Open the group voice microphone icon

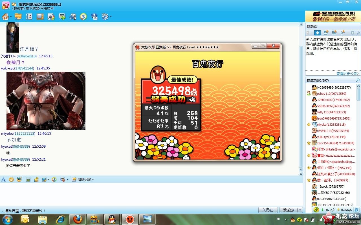73,17
